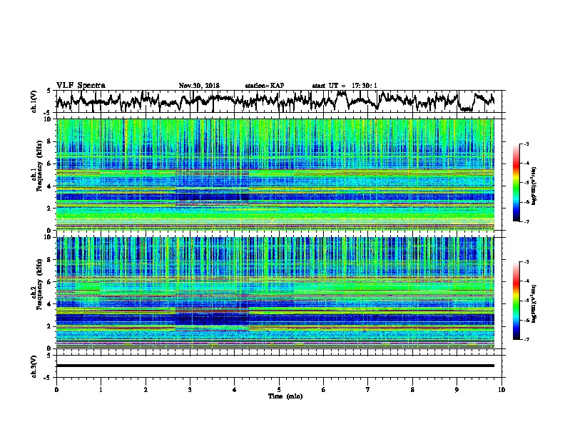Click the ch.1 colorbar unit label

point(534,186)
